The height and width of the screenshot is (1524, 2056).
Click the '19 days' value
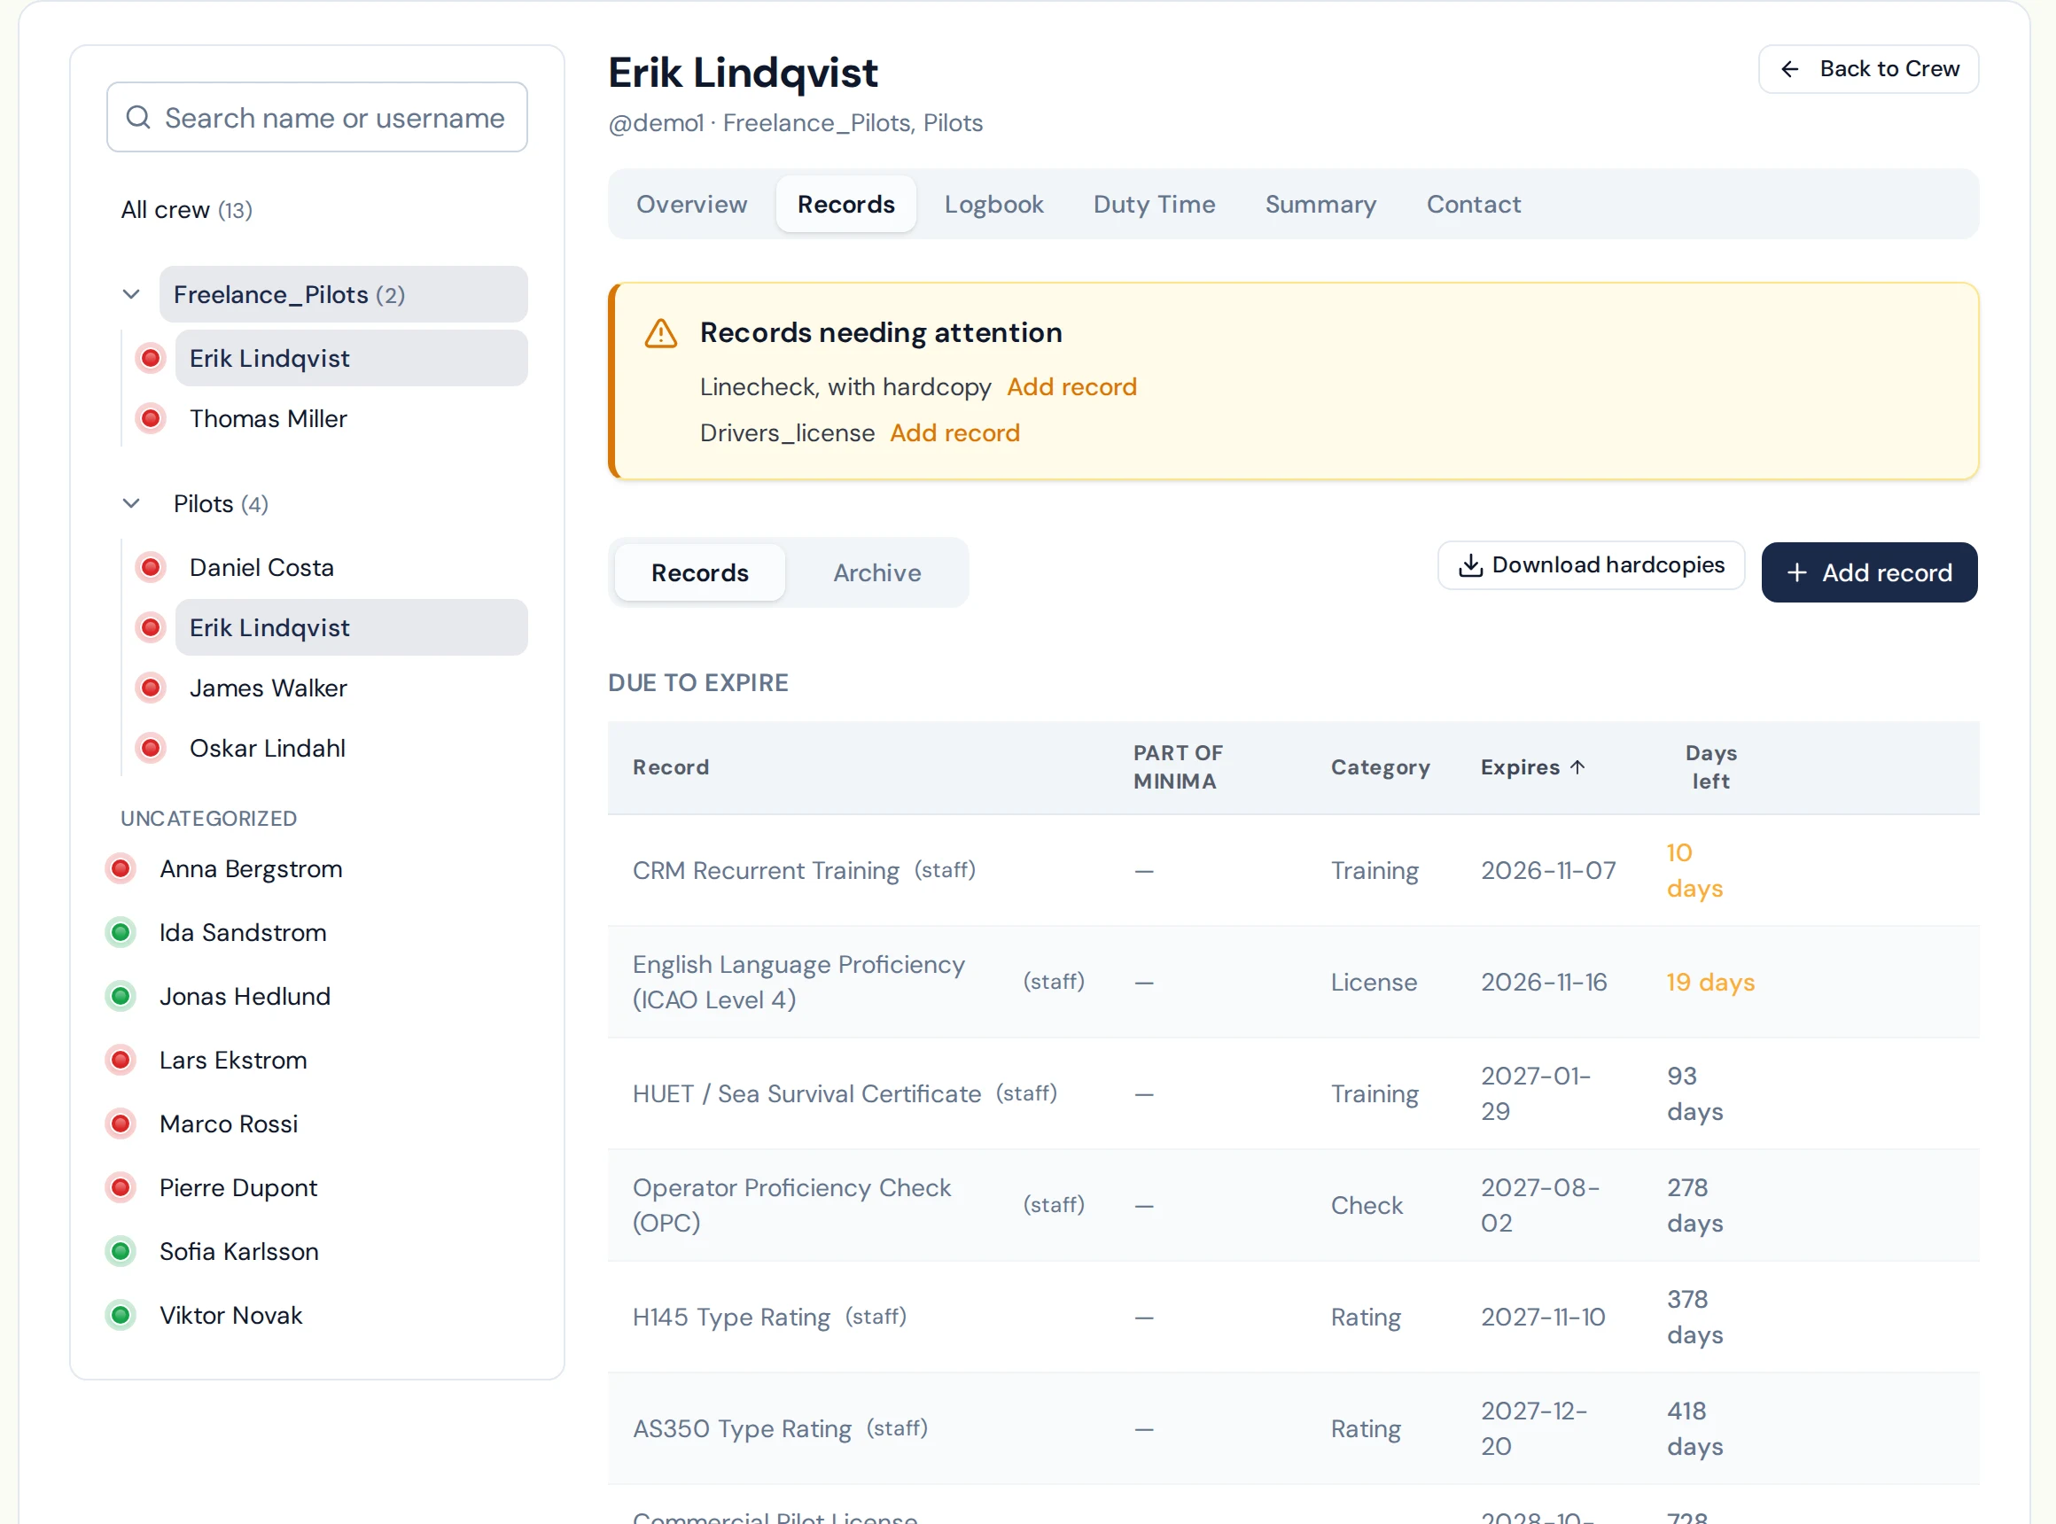click(1710, 983)
